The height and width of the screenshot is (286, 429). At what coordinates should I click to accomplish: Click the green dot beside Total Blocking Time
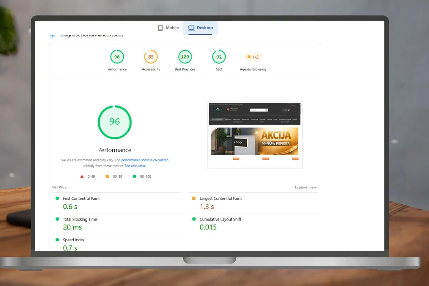[57, 219]
